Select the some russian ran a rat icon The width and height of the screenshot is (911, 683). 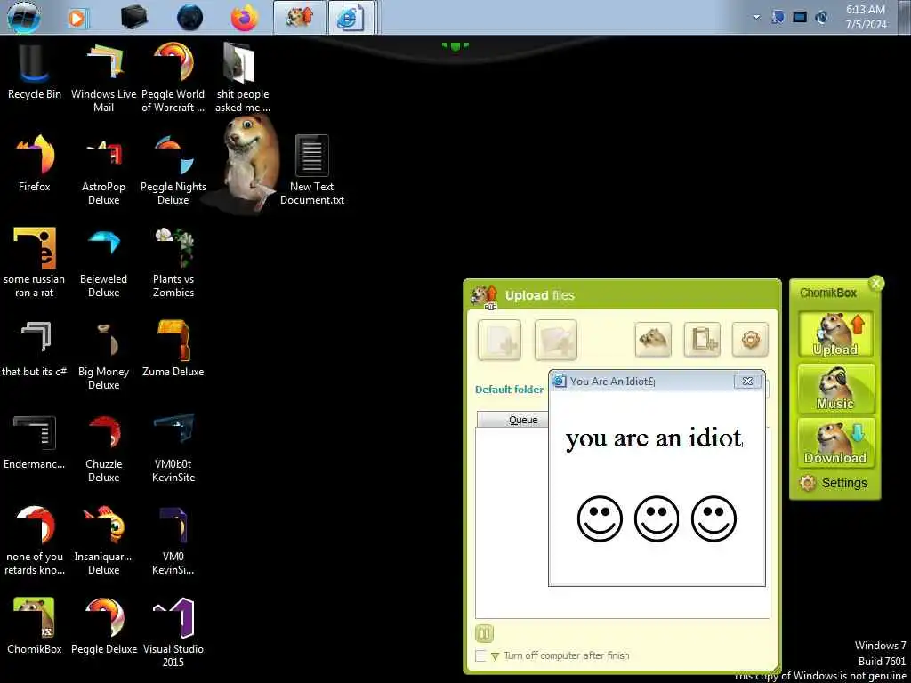pos(35,262)
